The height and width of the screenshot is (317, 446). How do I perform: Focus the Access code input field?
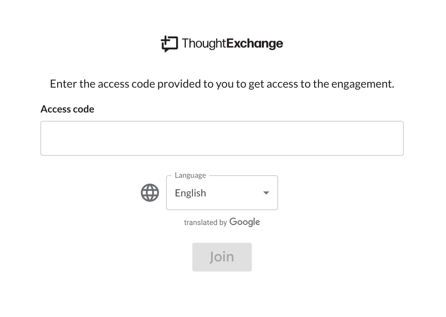[222, 138]
